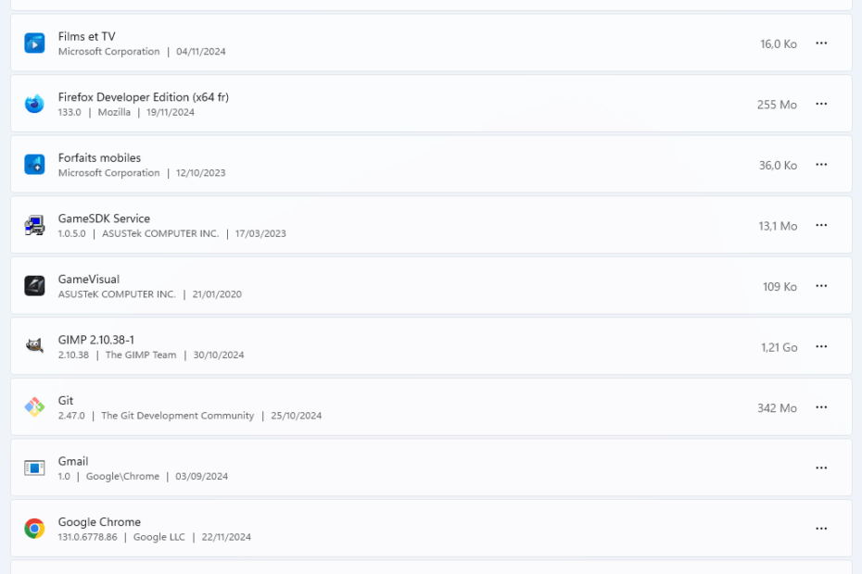Select the GIMP 2.10.38-1 entry title
Screen dimensions: 862x574
coord(96,340)
